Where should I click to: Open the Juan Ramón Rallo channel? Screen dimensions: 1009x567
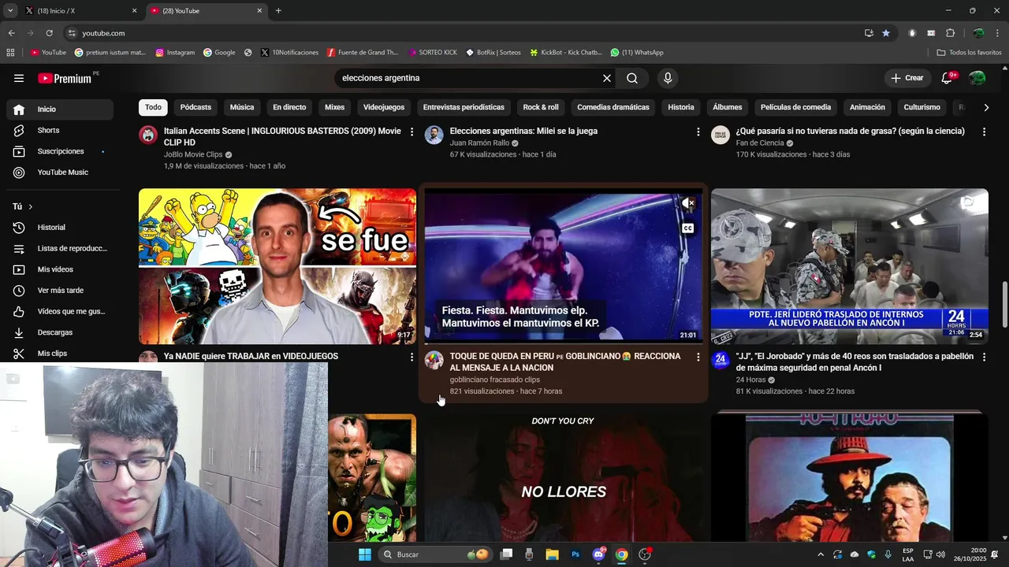479,143
